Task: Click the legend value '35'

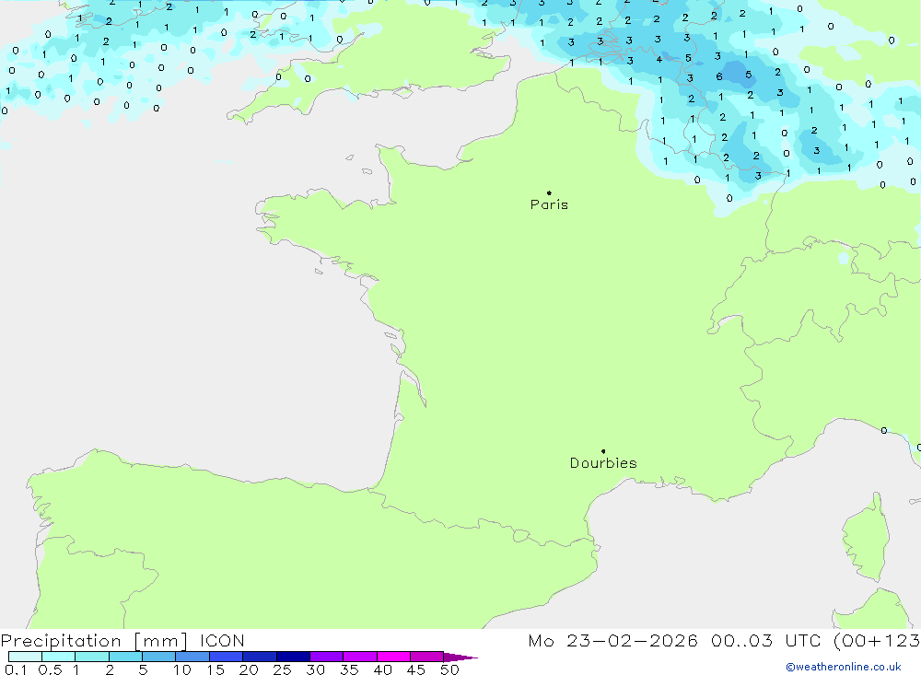Action: 349,669
